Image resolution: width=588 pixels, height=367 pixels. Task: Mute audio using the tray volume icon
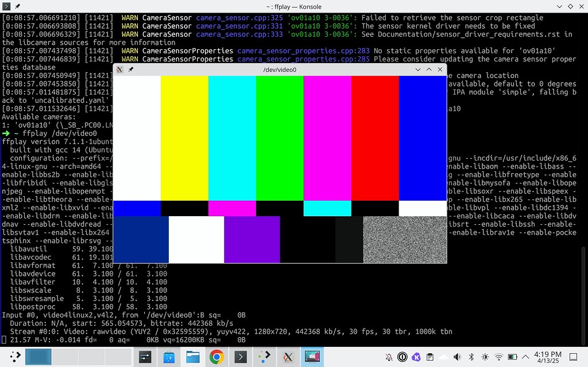[458, 356]
